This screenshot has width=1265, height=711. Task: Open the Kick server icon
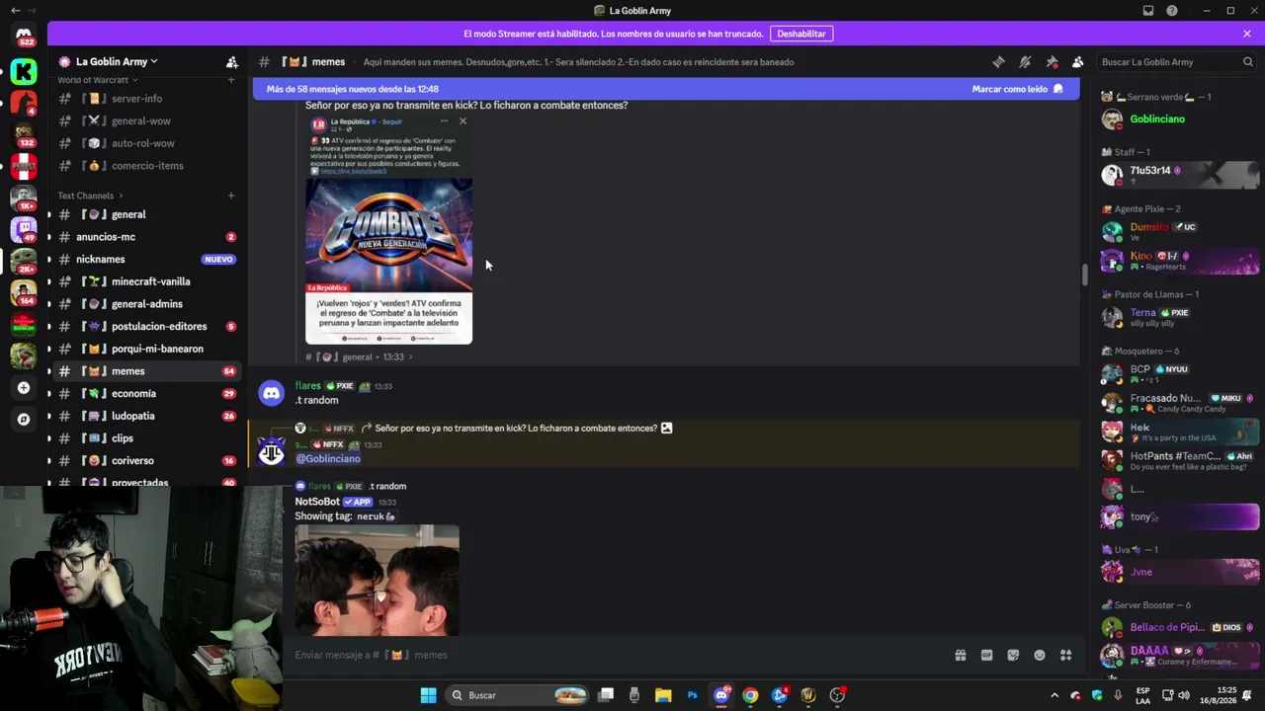pyautogui.click(x=25, y=71)
